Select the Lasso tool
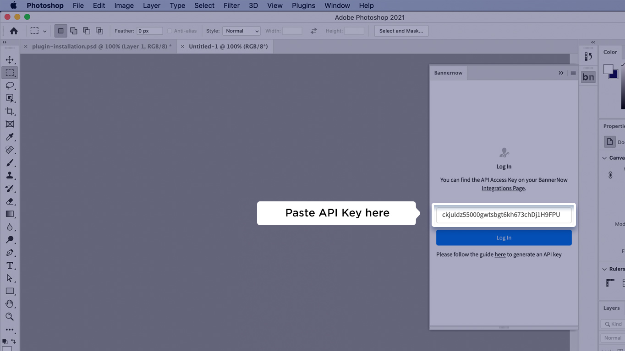 [10, 86]
